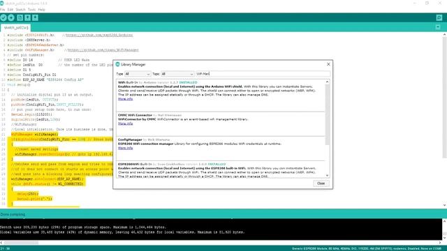
Task: Open a sketch with the Open icon
Action: 27,17
